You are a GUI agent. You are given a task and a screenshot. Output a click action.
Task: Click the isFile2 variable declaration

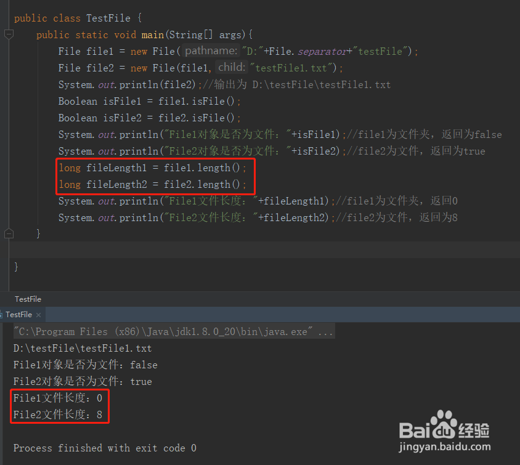tap(122, 118)
